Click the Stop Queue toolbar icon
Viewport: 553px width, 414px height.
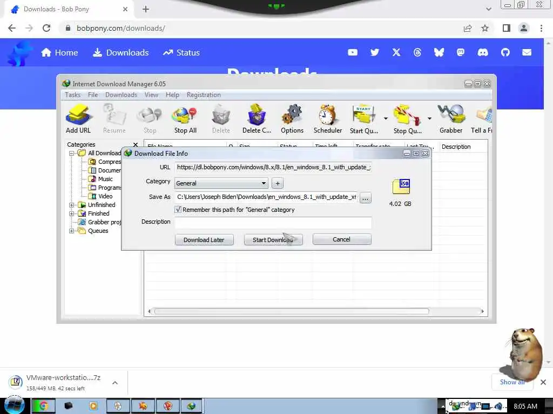coord(407,119)
